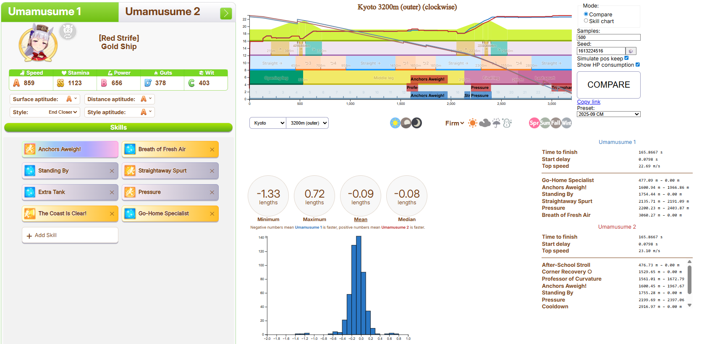The image size is (720, 344).
Task: Select the Spring season icon
Action: point(534,123)
